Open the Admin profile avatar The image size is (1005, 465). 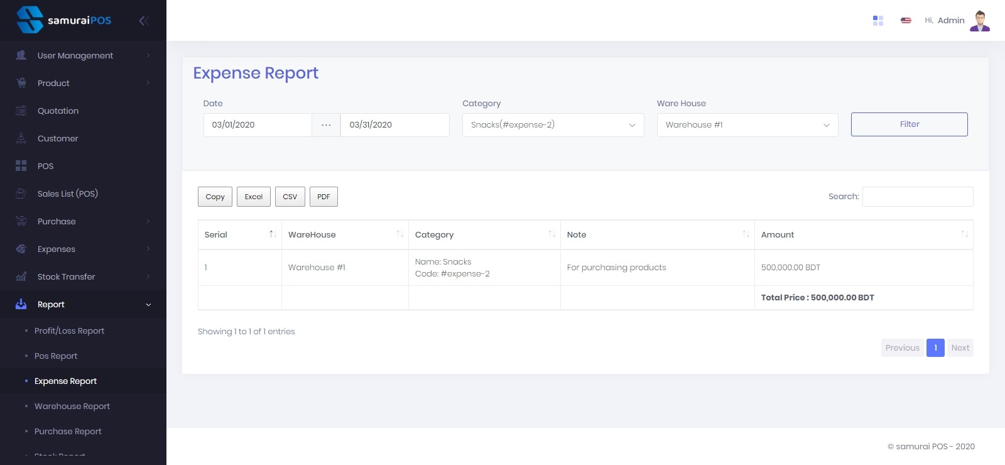pyautogui.click(x=980, y=21)
